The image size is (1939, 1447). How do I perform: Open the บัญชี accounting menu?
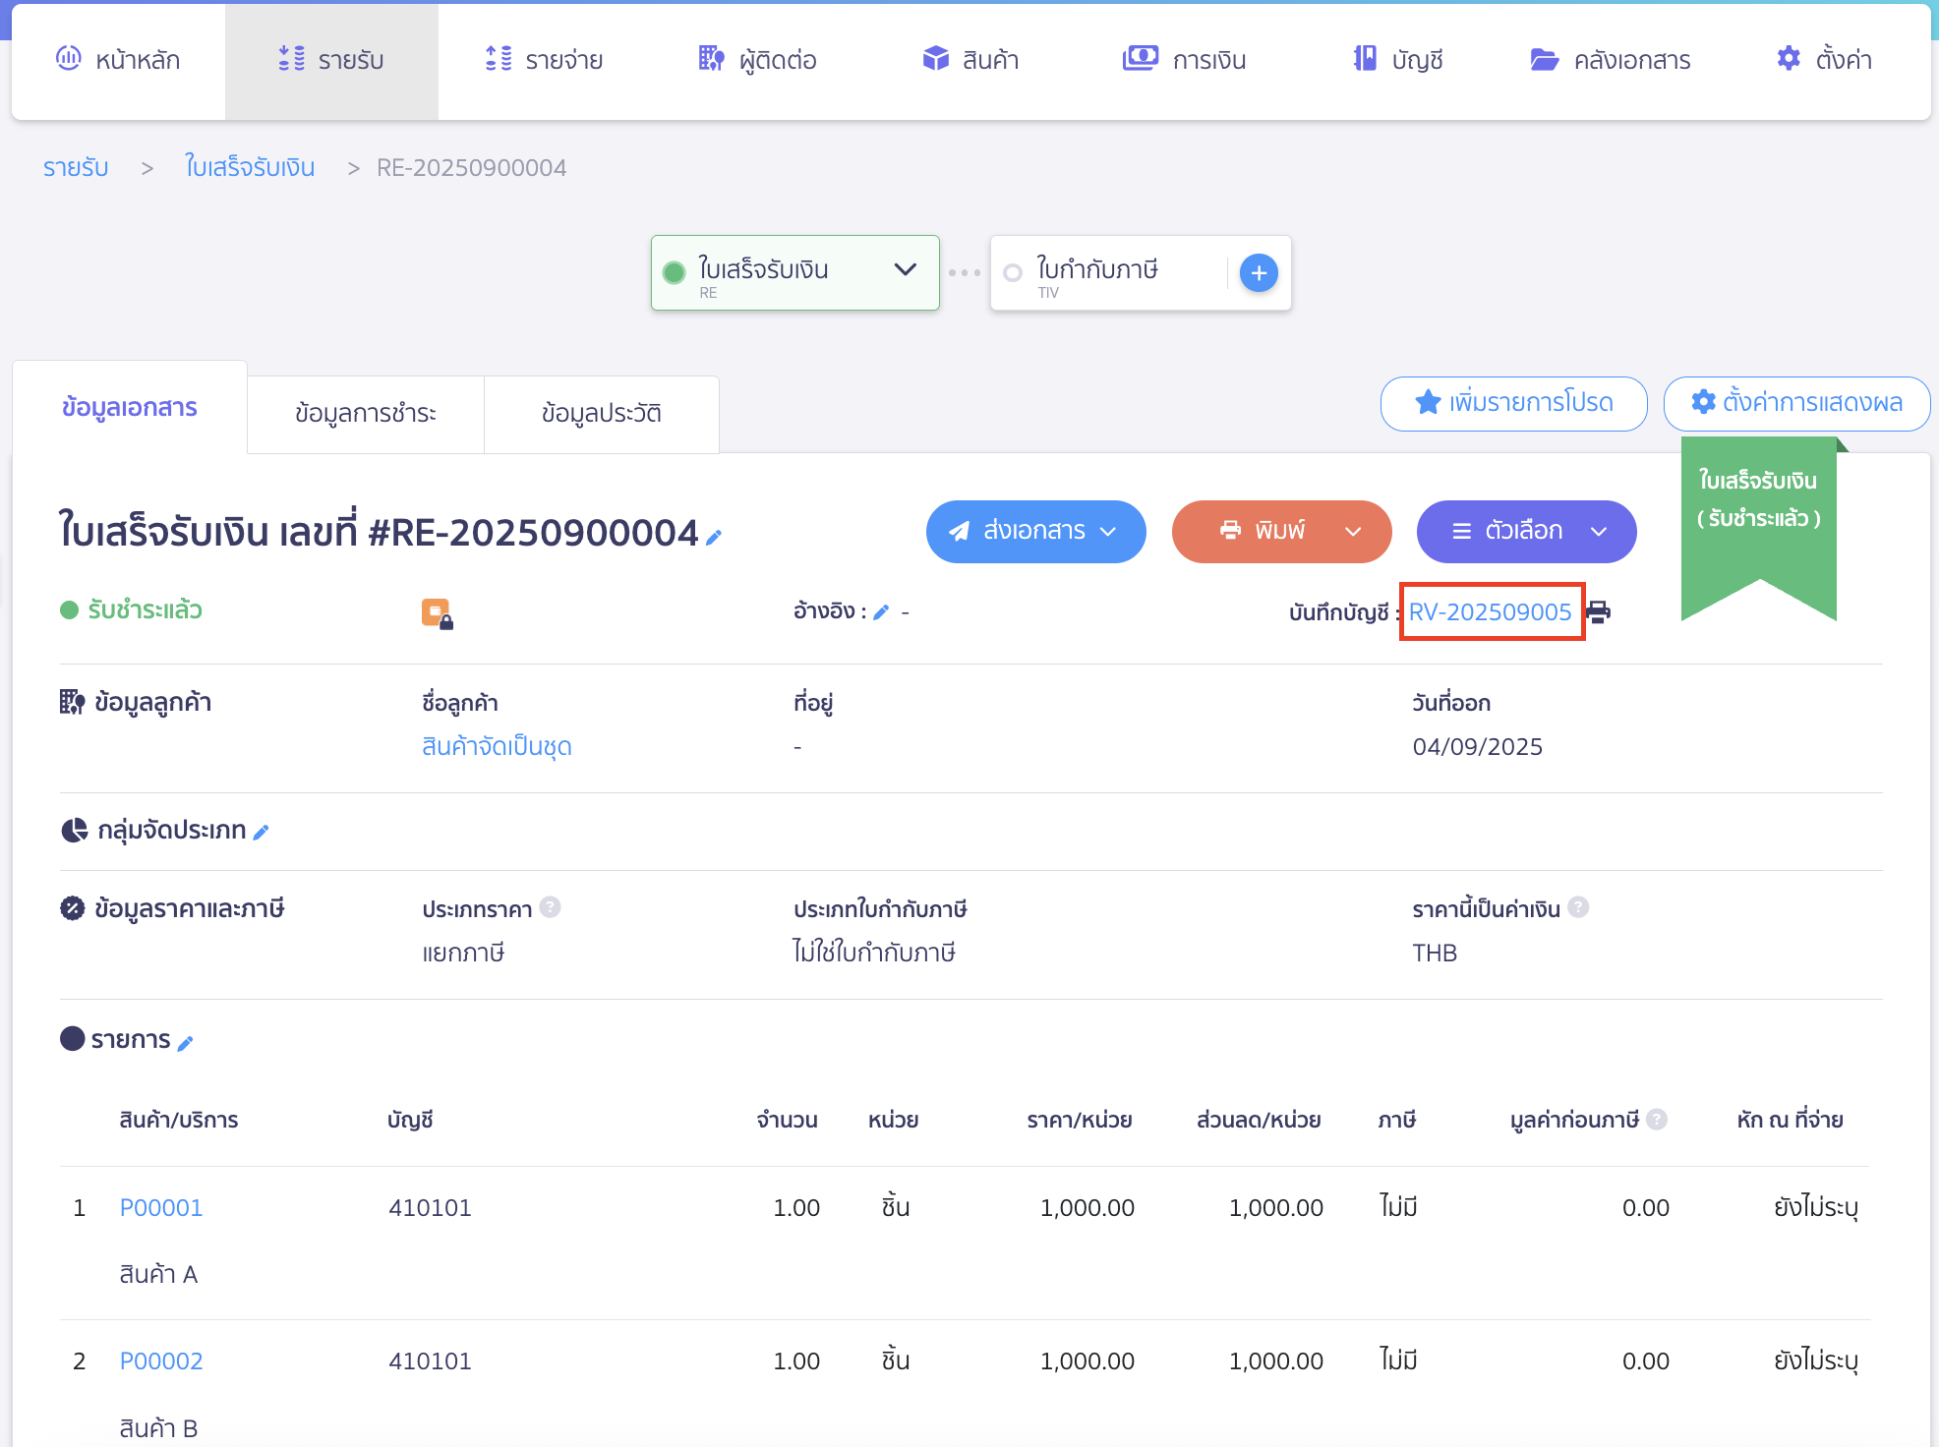(1397, 60)
